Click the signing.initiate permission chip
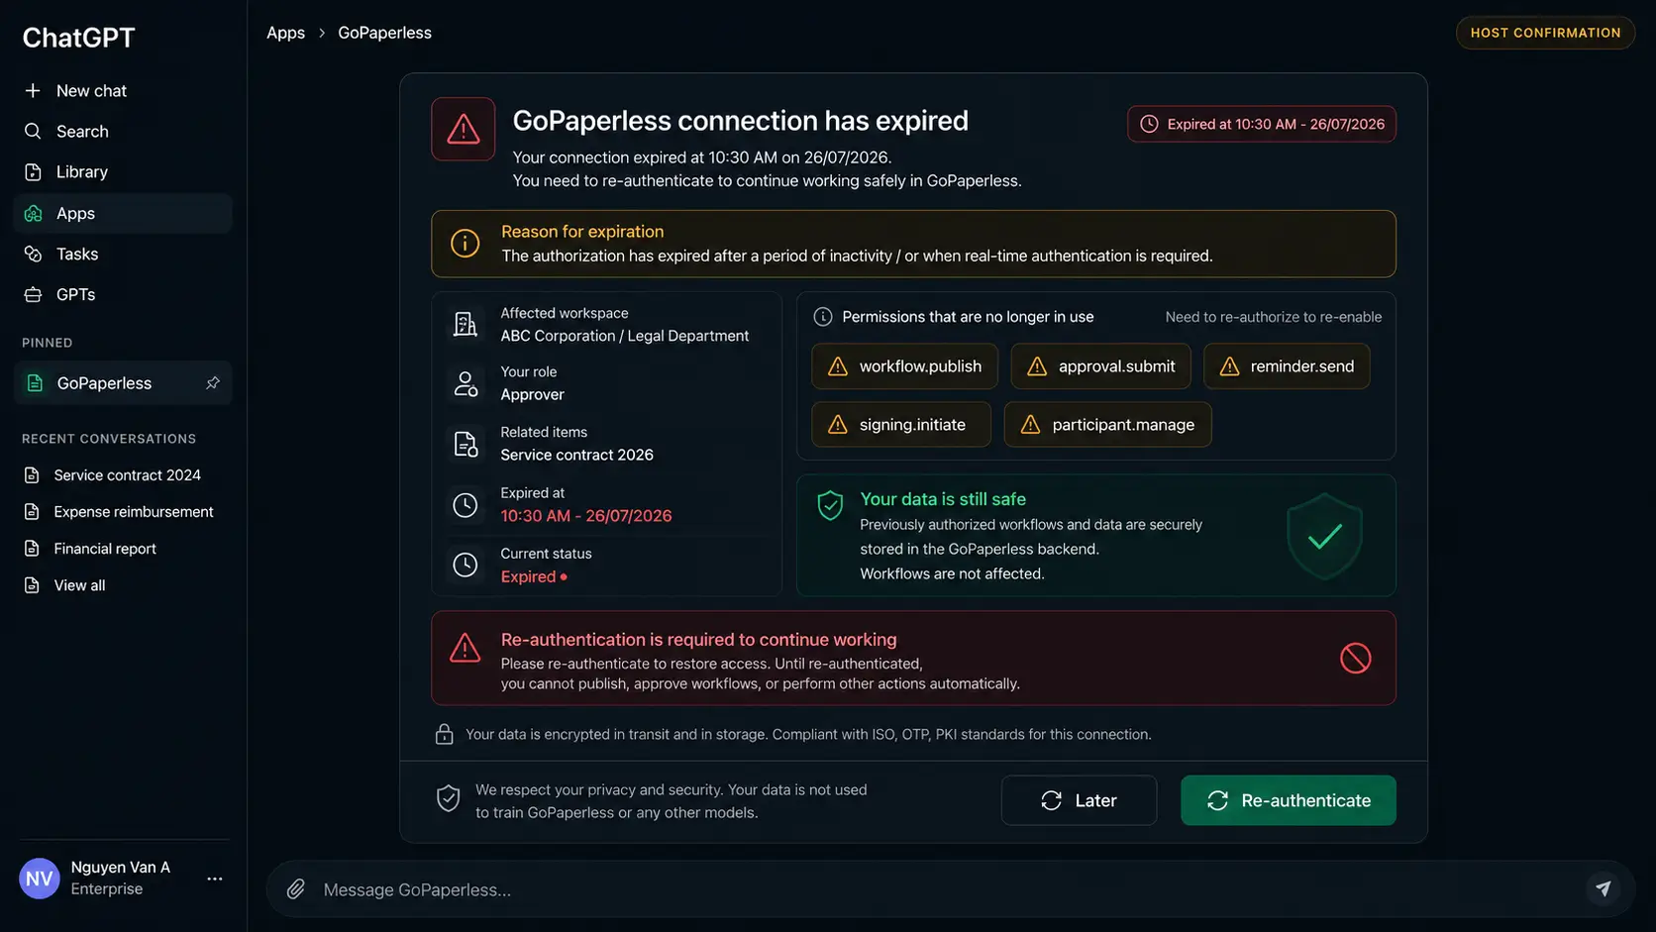 tap(901, 425)
